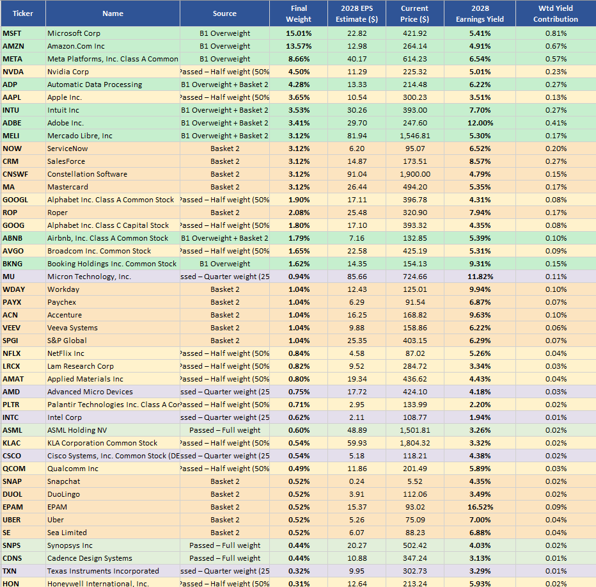This screenshot has width=596, height=587.
Task: Click the PLTR ticker cell
Action: (23, 405)
